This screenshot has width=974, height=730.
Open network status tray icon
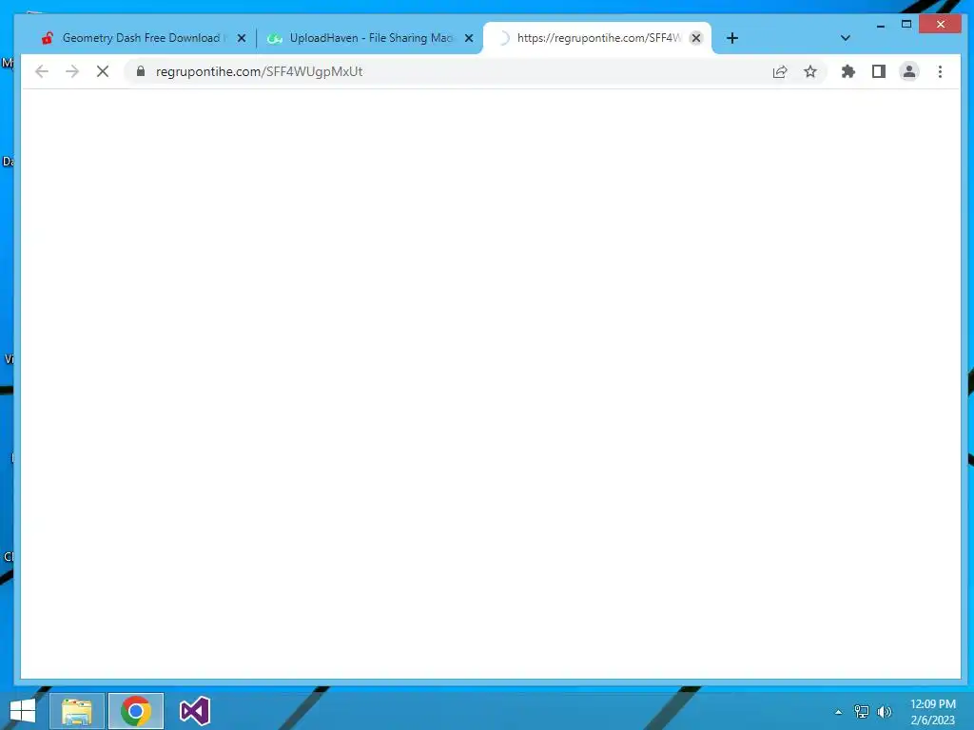click(862, 712)
